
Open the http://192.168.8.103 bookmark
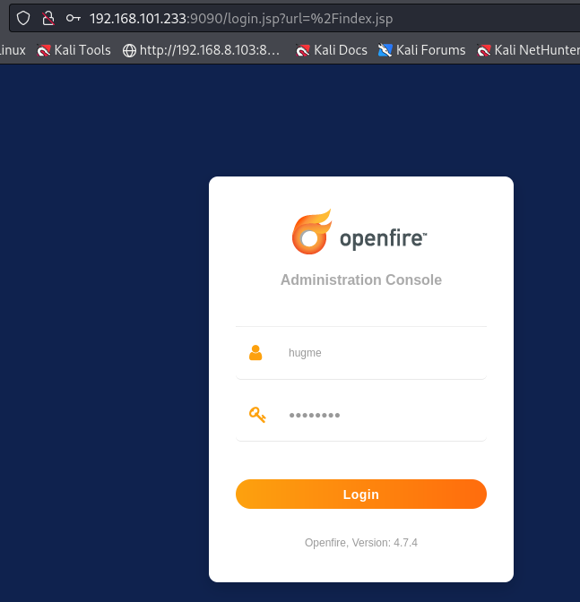(x=202, y=50)
